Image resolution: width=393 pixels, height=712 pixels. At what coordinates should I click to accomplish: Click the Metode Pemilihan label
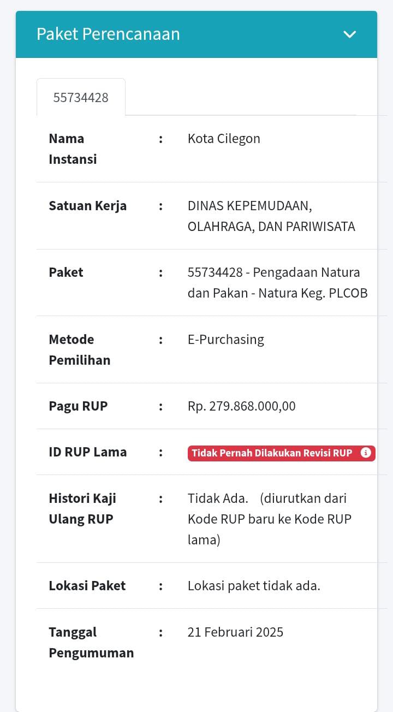79,349
